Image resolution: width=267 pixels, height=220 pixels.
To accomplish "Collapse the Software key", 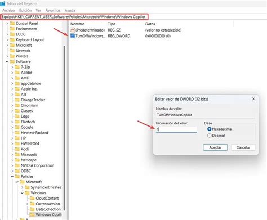I will coord(7,62).
